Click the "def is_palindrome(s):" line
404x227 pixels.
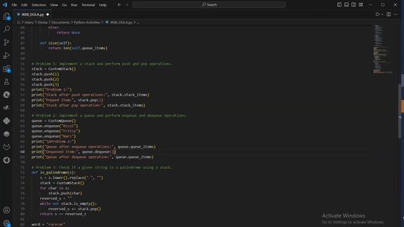[x=54, y=172]
